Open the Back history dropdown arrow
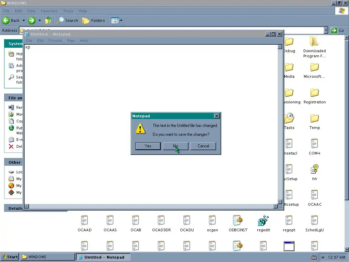Image resolution: width=349 pixels, height=262 pixels. (x=24, y=20)
